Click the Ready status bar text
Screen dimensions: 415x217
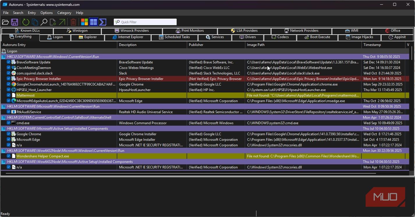coord(6,214)
